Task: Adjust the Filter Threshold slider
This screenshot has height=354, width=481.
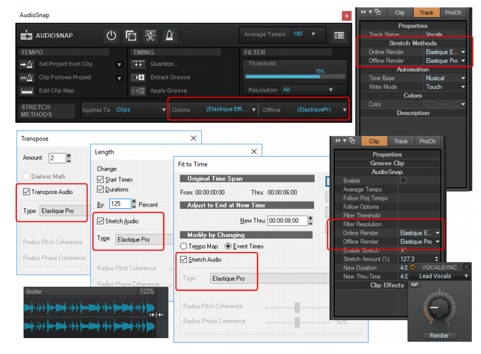Action: coord(295,77)
